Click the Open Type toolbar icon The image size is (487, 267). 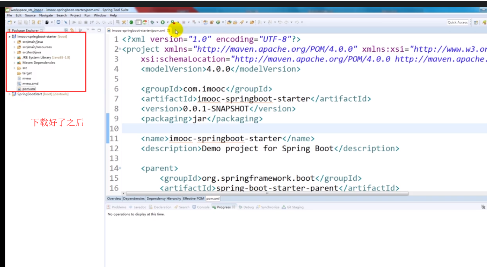pos(229,22)
